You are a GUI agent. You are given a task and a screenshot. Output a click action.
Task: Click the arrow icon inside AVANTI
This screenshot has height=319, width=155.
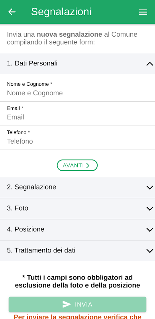(x=88, y=165)
